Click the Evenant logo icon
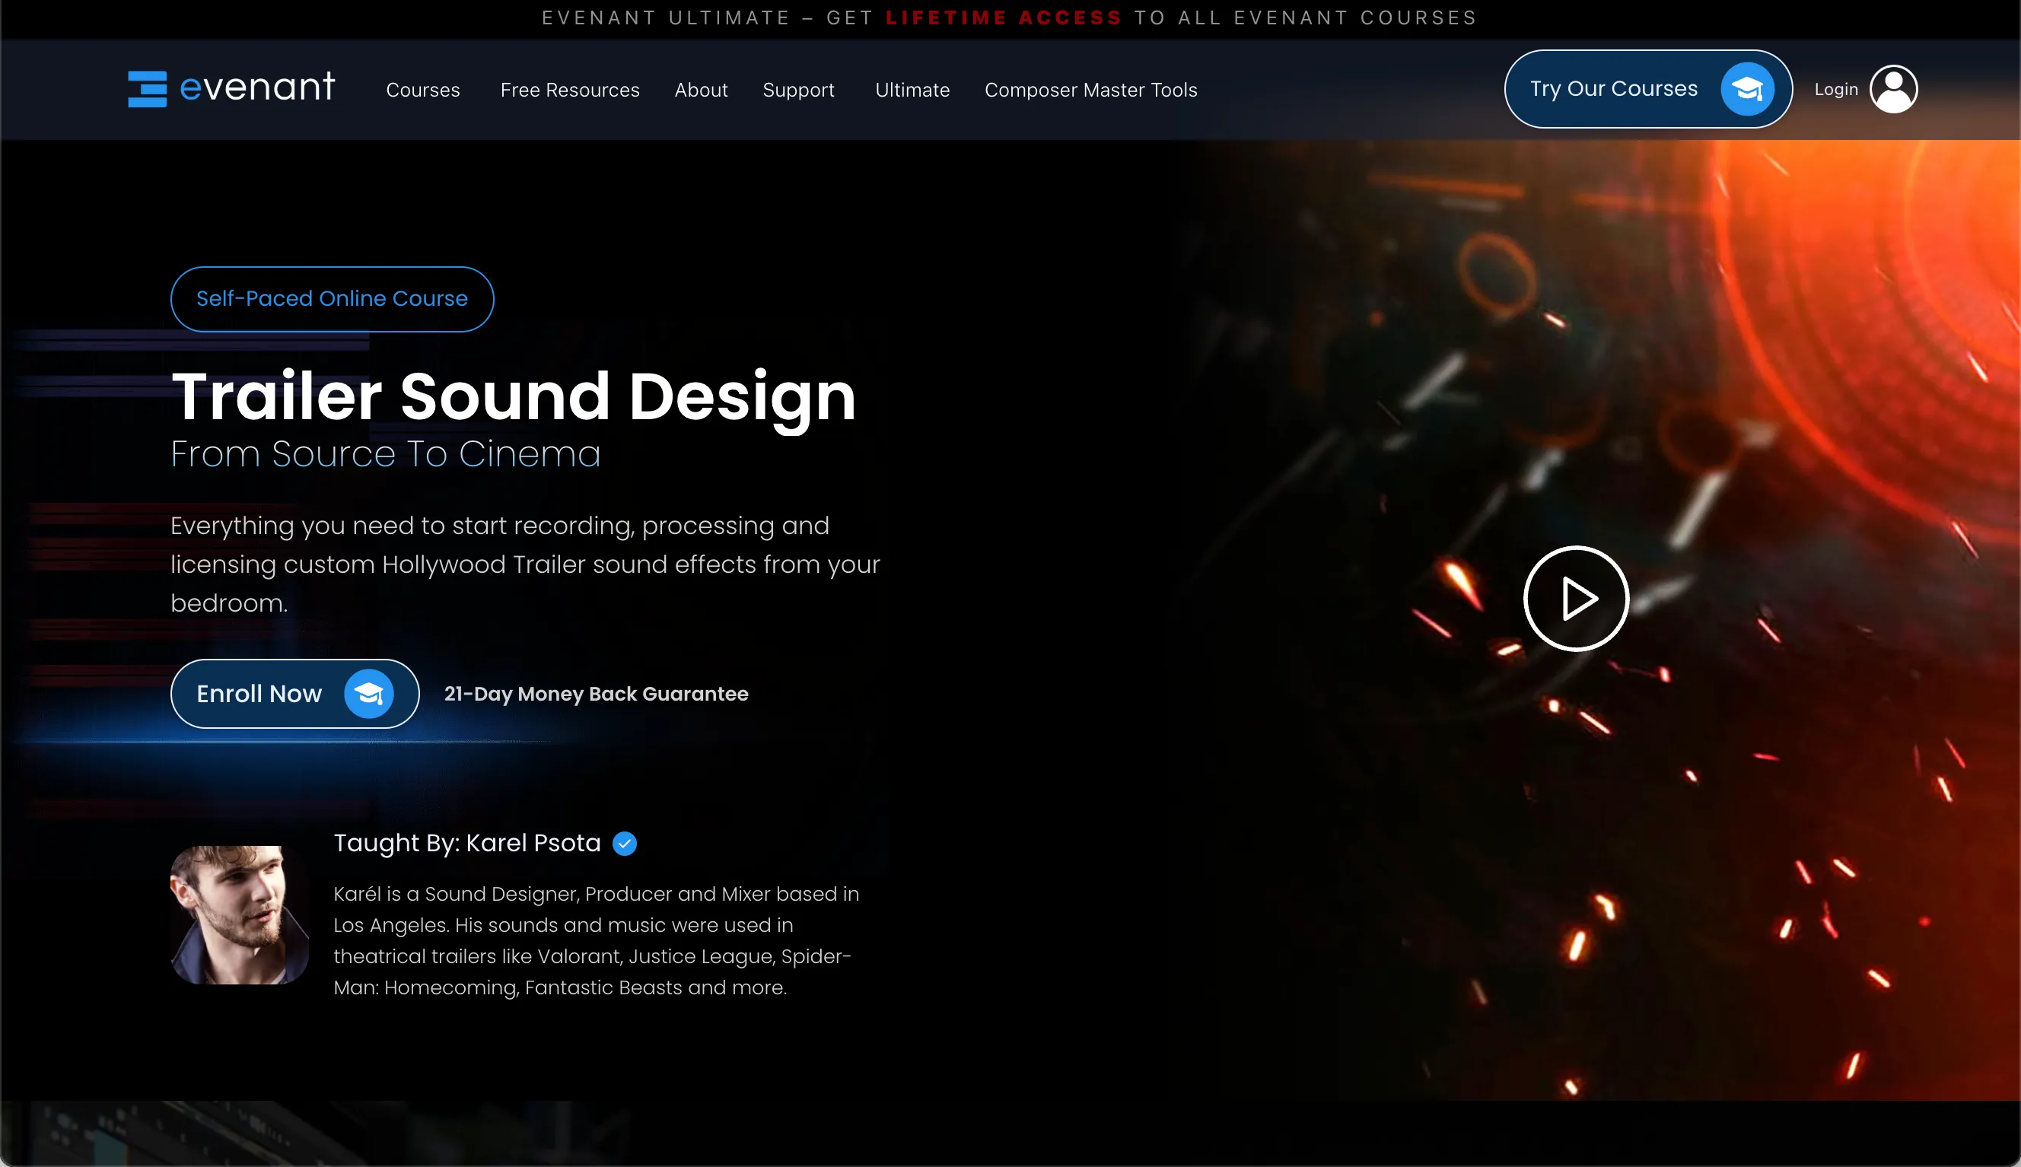This screenshot has width=2021, height=1167. tap(147, 88)
